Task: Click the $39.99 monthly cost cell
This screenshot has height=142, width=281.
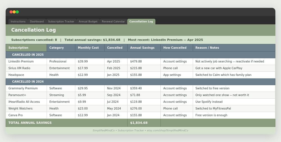Action: pos(90,61)
